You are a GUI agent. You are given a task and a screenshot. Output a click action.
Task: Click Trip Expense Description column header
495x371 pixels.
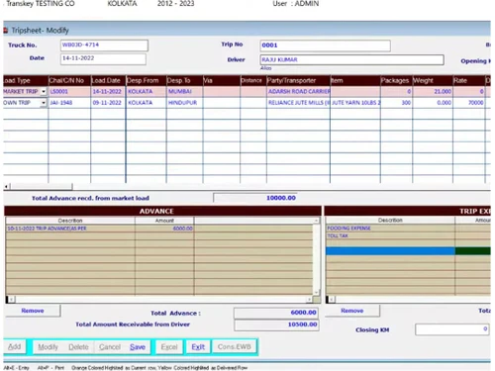pyautogui.click(x=390, y=220)
